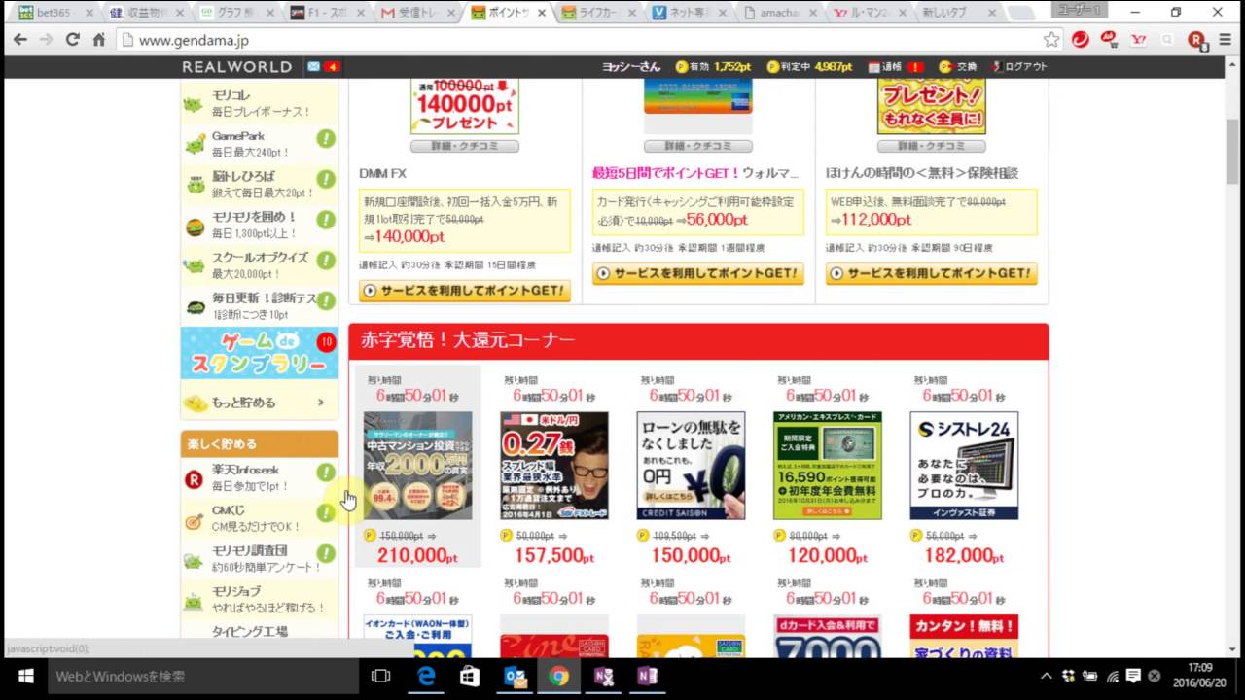Launch Microsoft Edge from taskbar
The height and width of the screenshot is (700, 1245).
click(x=426, y=676)
